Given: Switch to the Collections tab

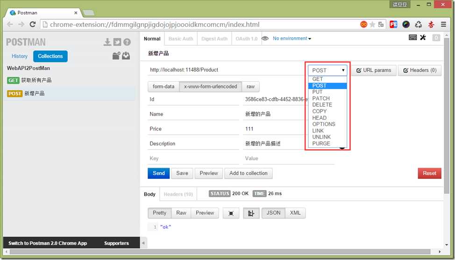Looking at the screenshot, I should [50, 56].
